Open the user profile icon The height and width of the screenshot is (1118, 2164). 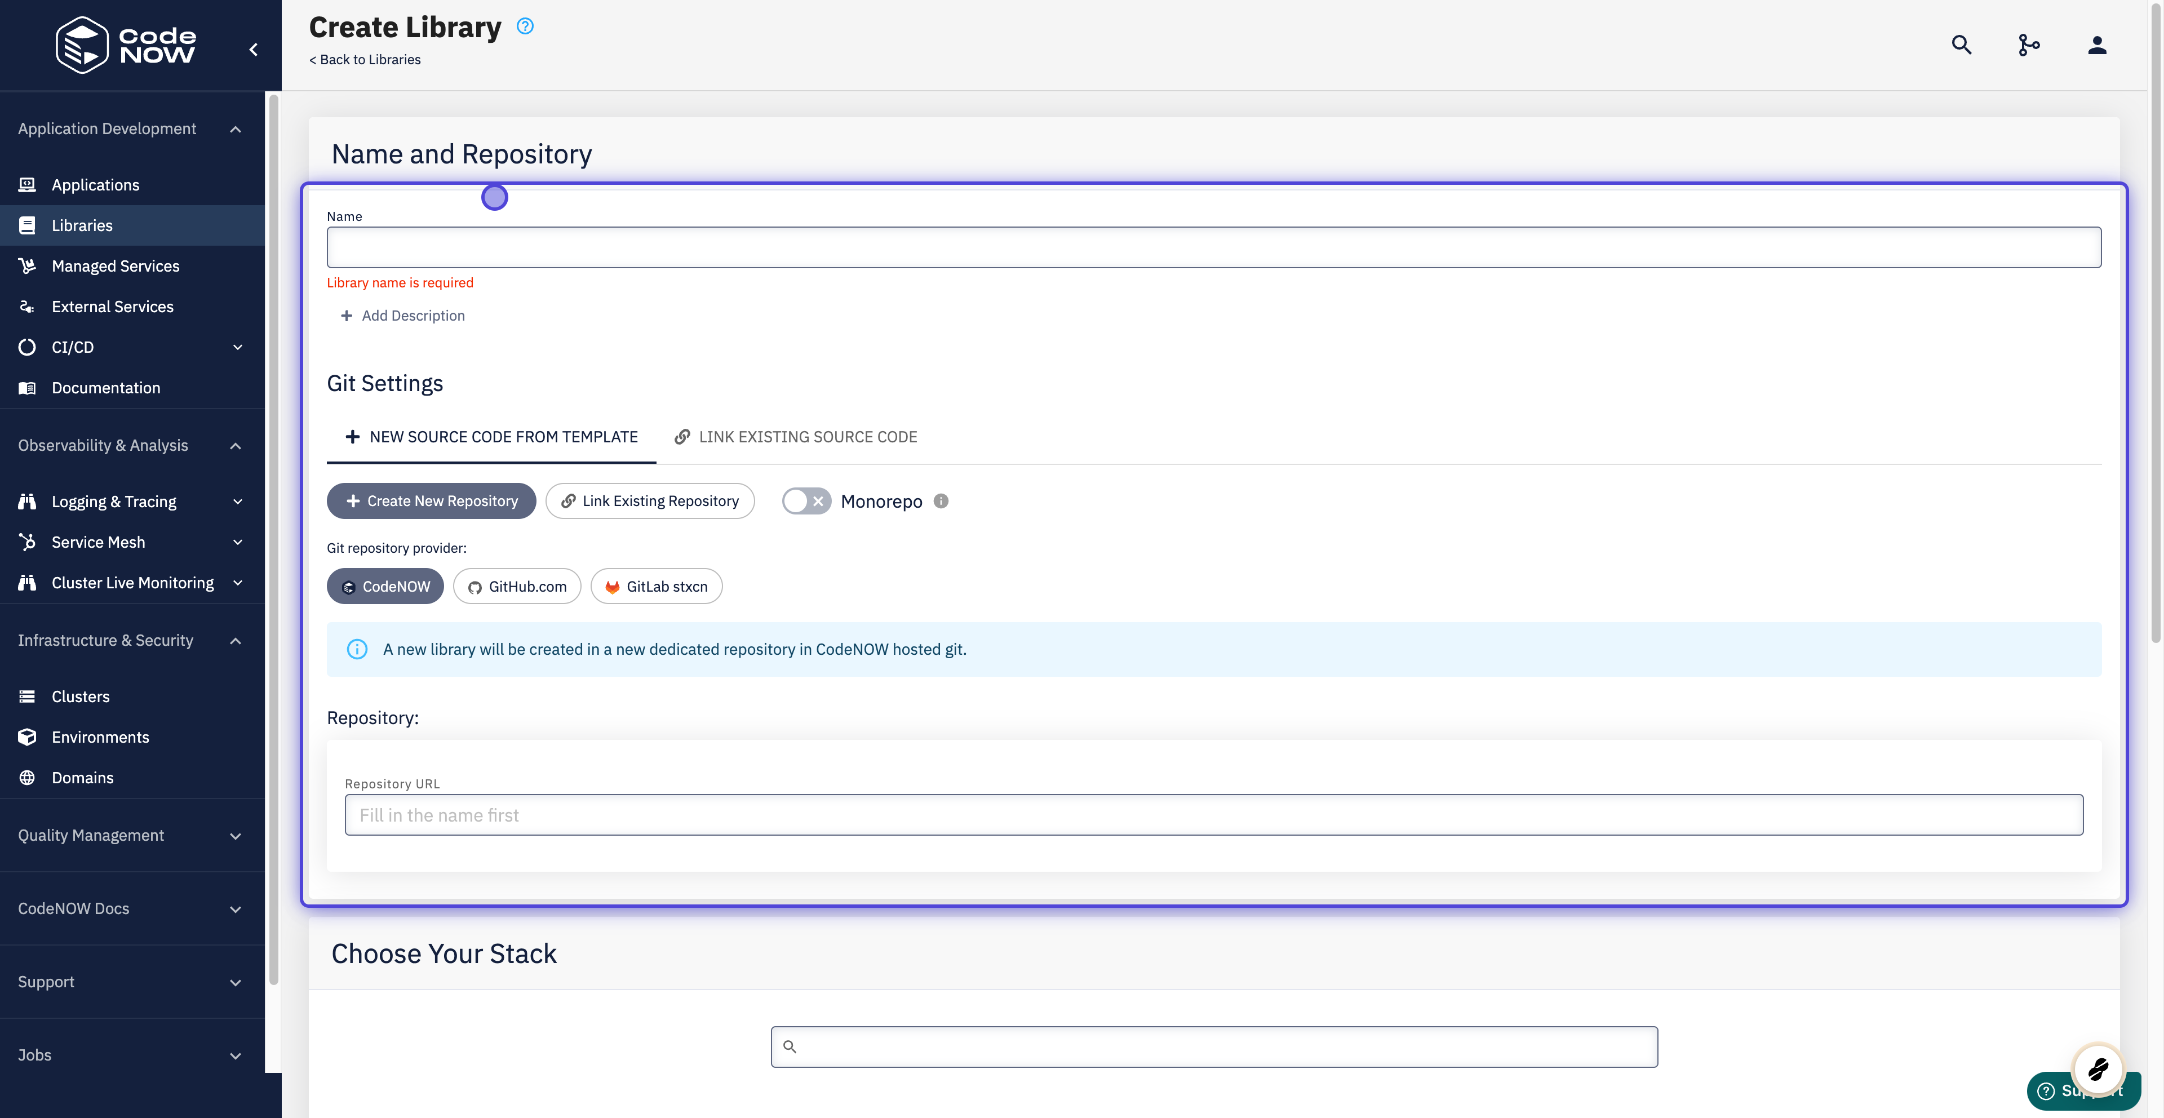click(x=2097, y=45)
